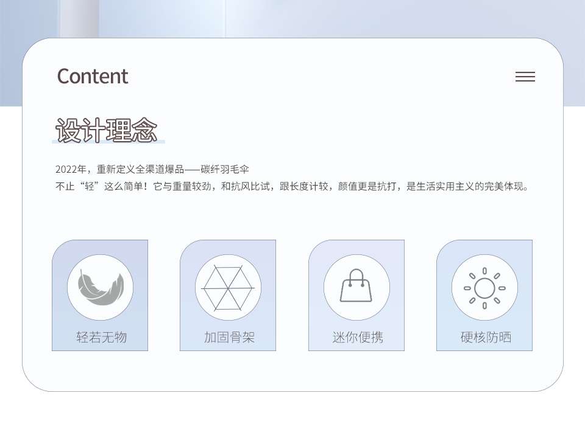Select the 迷你便携 feature card
Screen dimensions: 585x421
click(x=356, y=295)
